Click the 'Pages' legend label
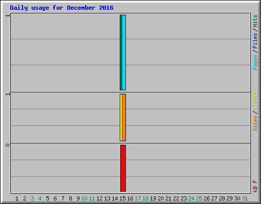 coord(255,62)
